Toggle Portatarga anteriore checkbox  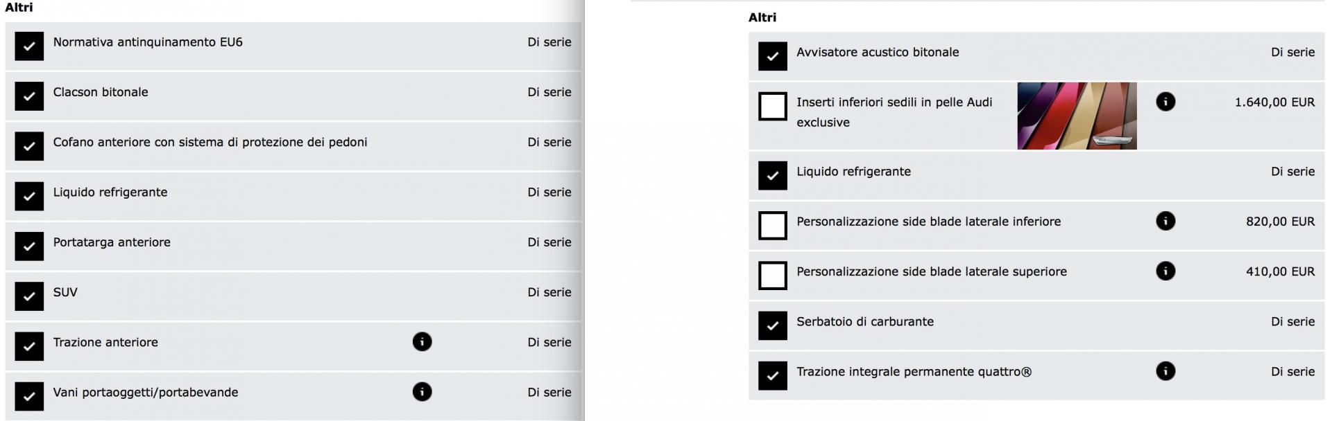(x=29, y=247)
